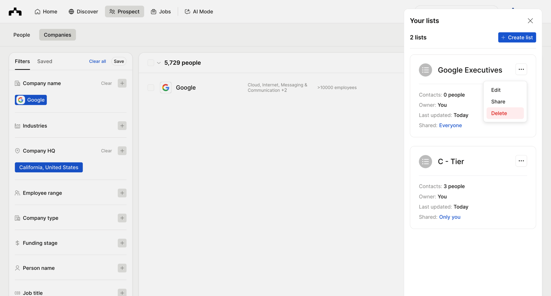Click the Industries factory icon
This screenshot has height=296, width=551.
[17, 126]
